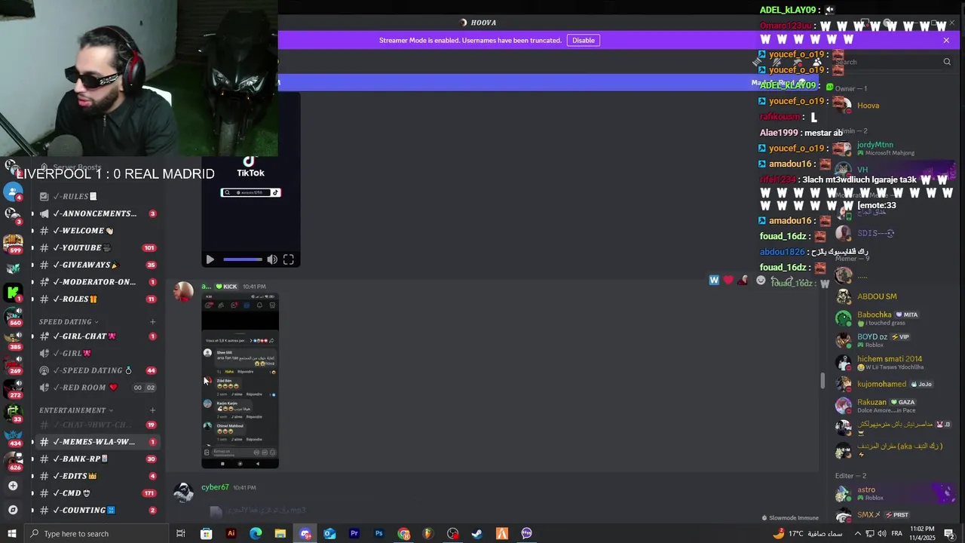Screen dimensions: 965x543
Task: Open the add reaction smiley picker
Action: (x=761, y=281)
